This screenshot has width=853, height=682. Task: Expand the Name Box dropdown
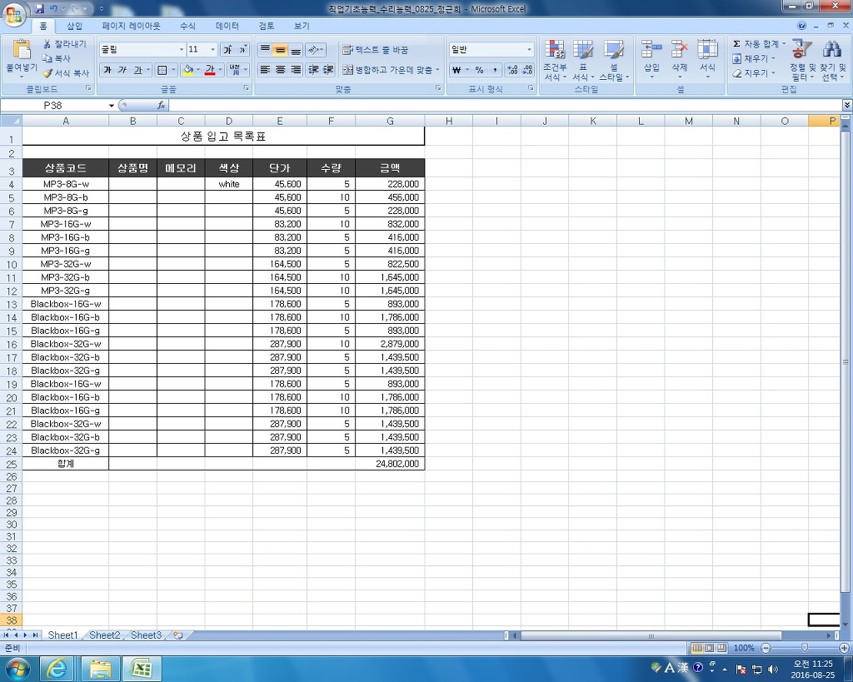pyautogui.click(x=112, y=106)
